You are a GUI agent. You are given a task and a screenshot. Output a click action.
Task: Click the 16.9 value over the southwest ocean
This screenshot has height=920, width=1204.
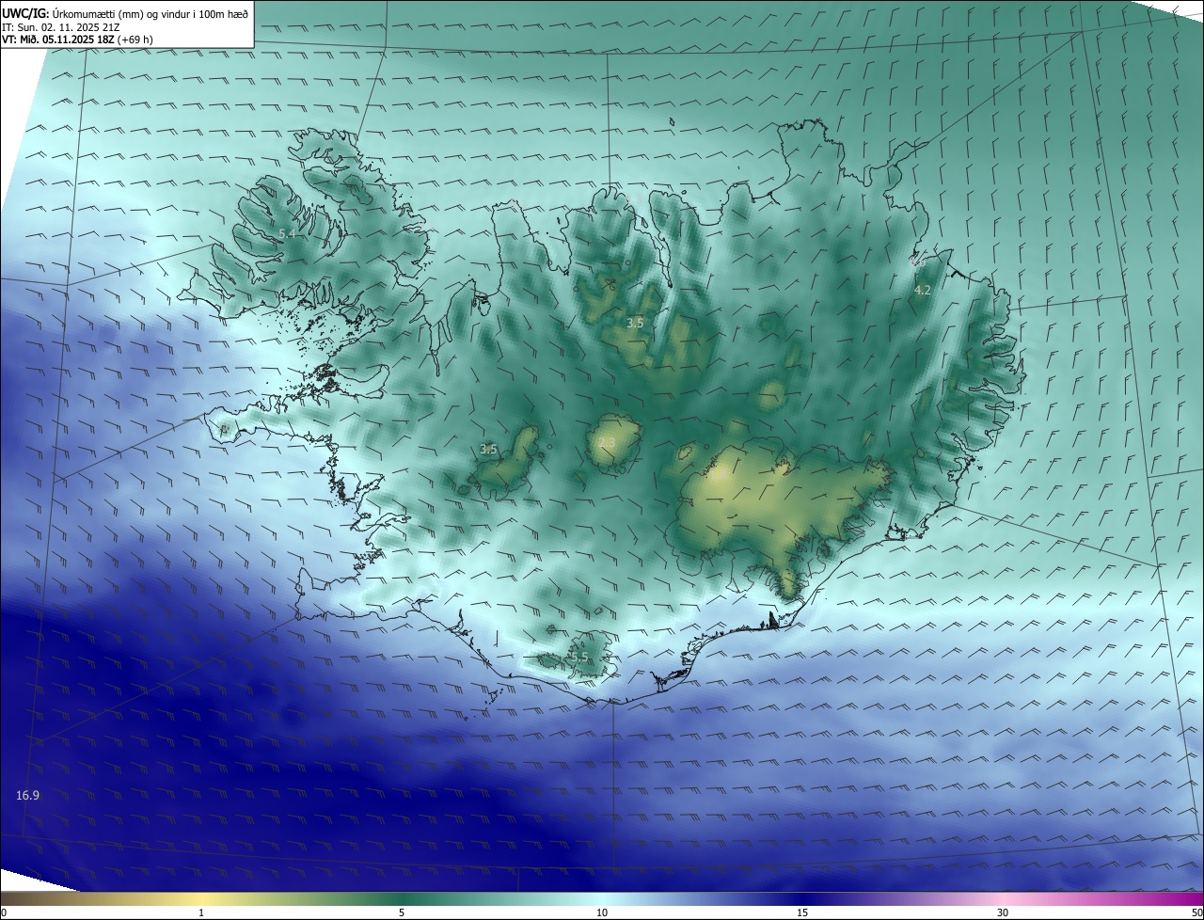coord(28,796)
